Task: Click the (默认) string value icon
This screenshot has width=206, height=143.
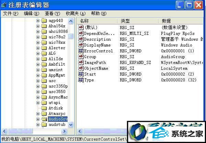Action: pyautogui.click(x=81, y=27)
